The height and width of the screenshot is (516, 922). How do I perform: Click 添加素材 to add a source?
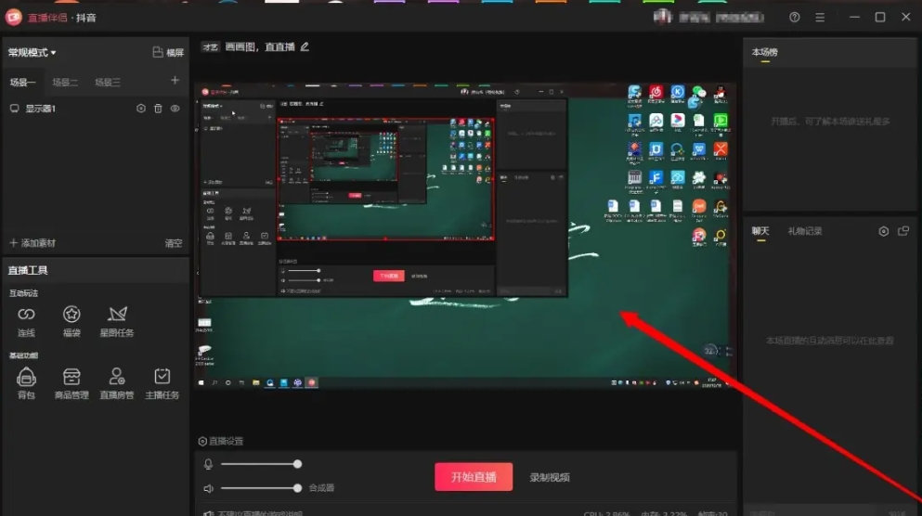(32, 243)
